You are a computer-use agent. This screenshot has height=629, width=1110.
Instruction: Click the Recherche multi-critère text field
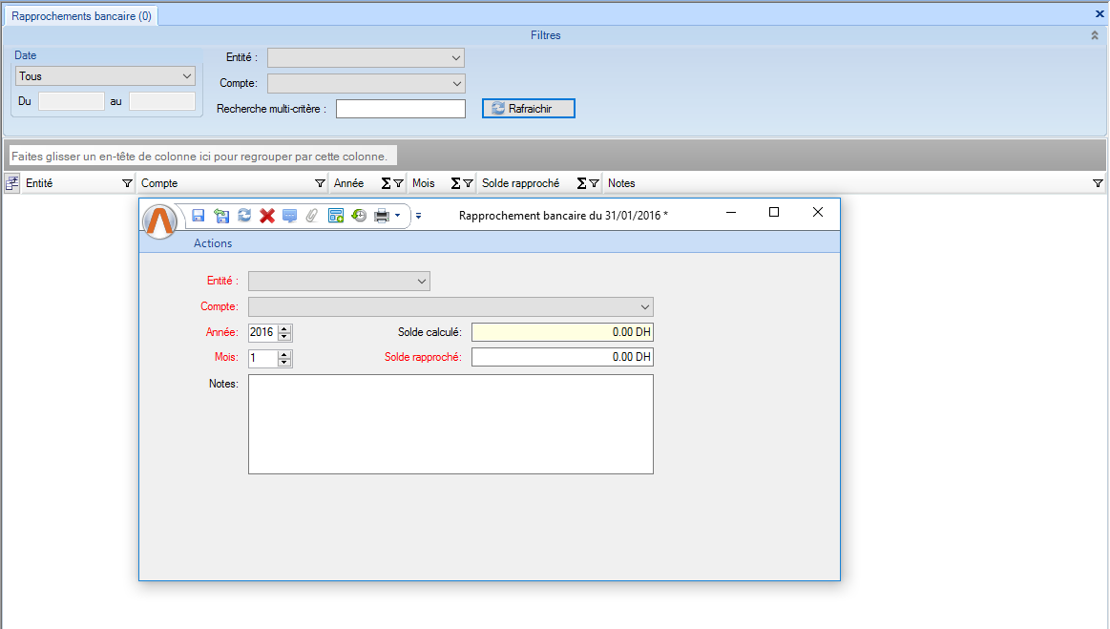[400, 109]
